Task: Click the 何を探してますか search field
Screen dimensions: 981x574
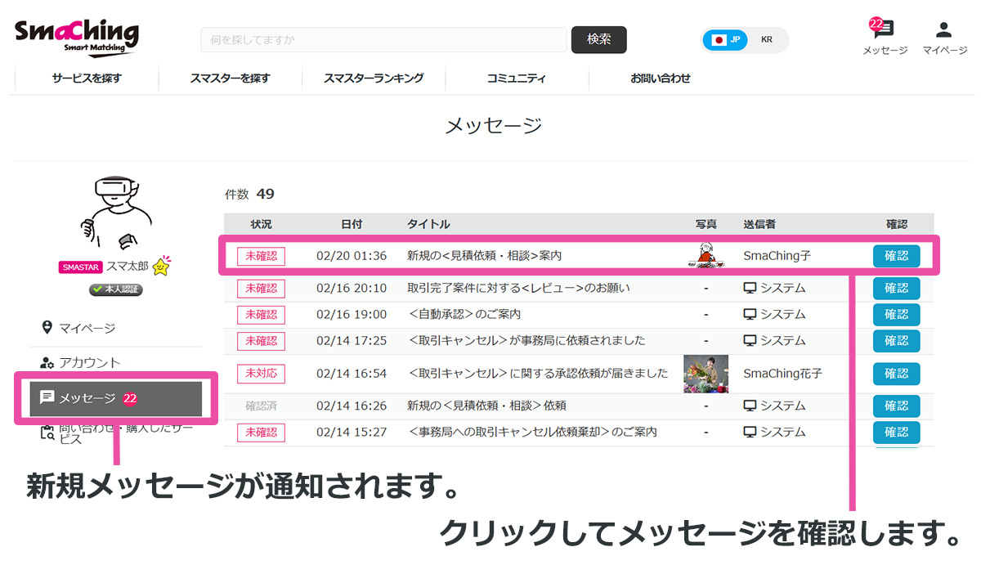Action: (383, 39)
